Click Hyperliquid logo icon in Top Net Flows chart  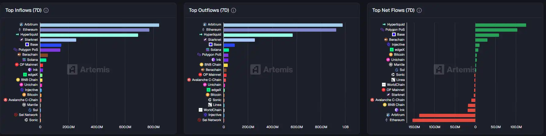click(x=384, y=24)
